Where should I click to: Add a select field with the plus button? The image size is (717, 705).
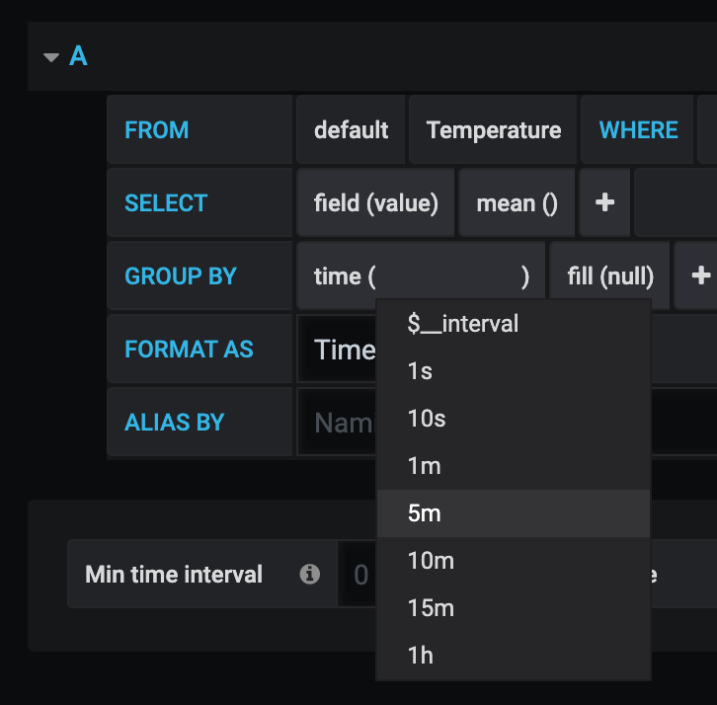(x=604, y=203)
